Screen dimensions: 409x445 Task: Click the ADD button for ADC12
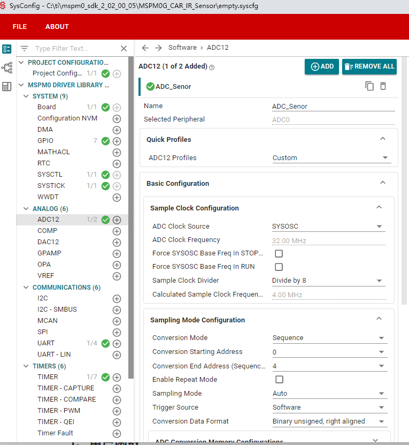(322, 67)
